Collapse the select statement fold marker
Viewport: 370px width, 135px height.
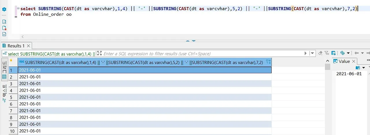pyautogui.click(x=18, y=9)
